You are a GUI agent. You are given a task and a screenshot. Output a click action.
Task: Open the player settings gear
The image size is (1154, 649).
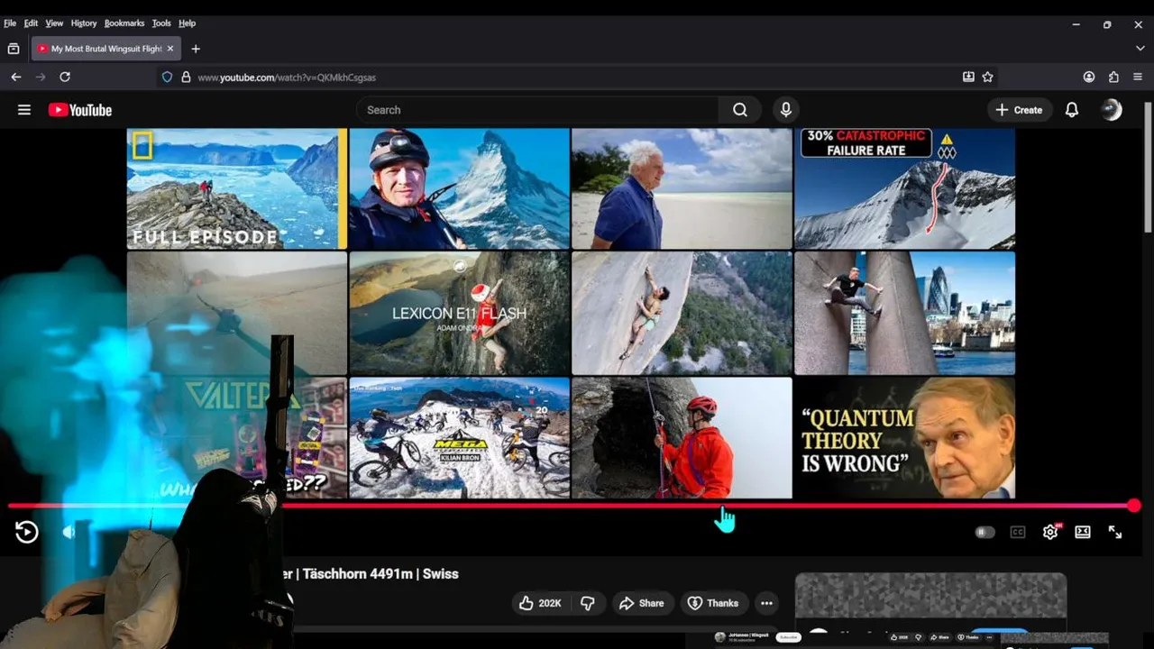1050,532
